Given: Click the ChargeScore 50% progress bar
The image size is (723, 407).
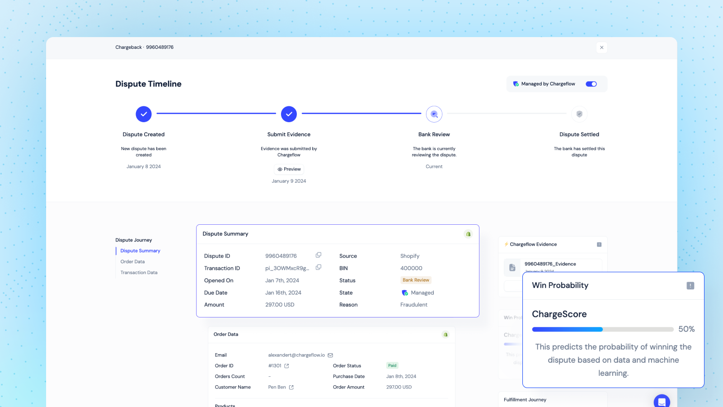Looking at the screenshot, I should coord(603,329).
